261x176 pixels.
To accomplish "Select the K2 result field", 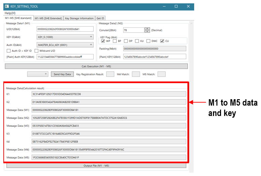I will pyautogui.click(x=109, y=102).
